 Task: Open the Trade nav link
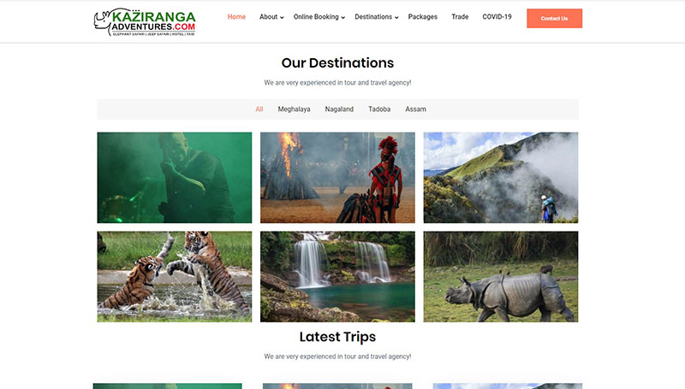click(460, 17)
